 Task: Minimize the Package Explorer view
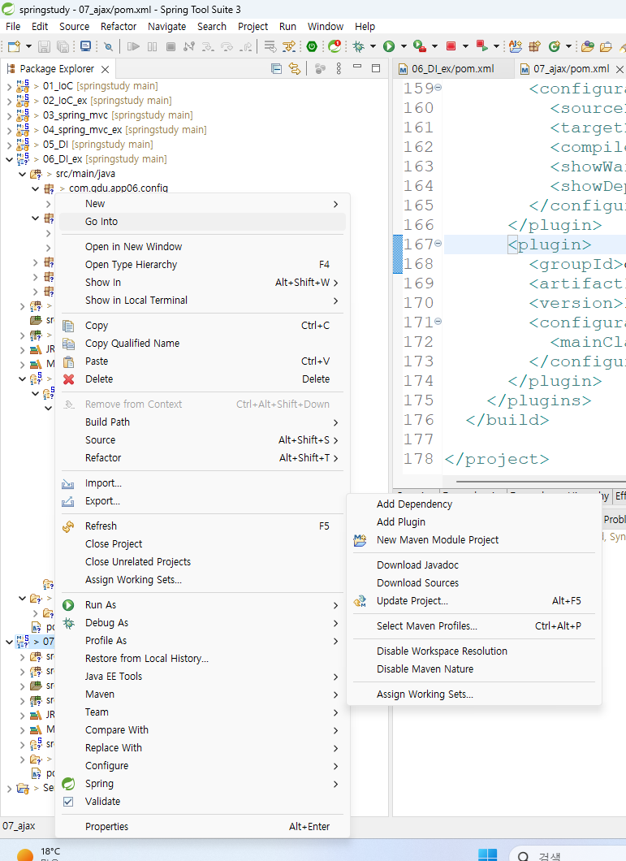pyautogui.click(x=357, y=67)
